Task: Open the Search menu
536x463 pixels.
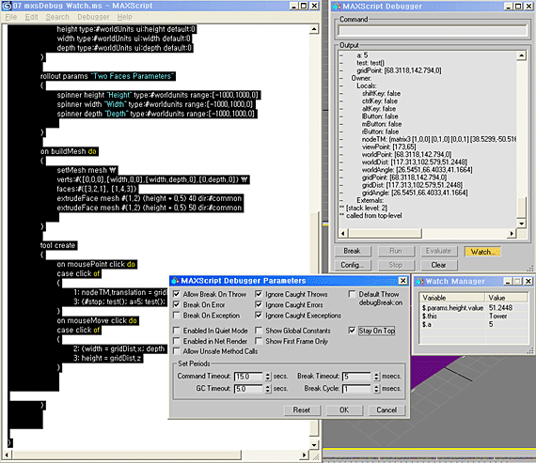Action: tap(57, 17)
